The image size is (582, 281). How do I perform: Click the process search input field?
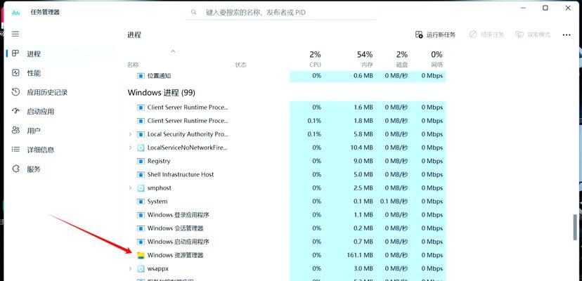281,12
